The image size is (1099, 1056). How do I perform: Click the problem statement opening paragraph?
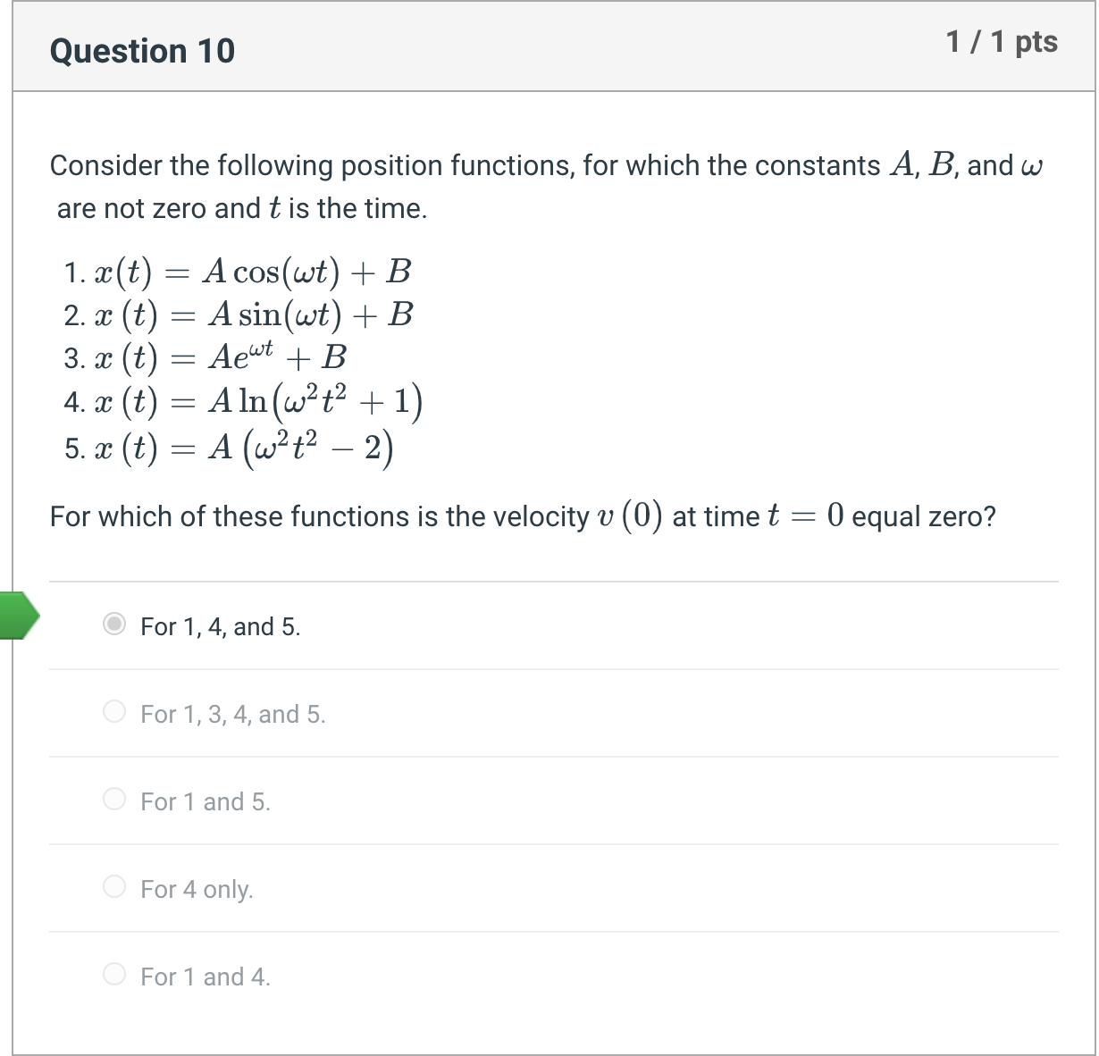tap(547, 185)
